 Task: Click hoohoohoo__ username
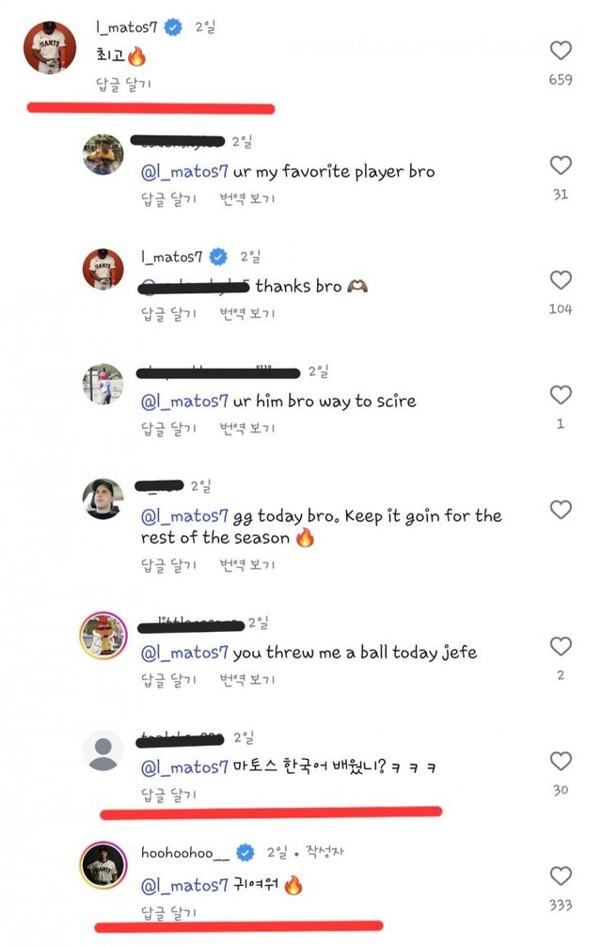point(184,853)
